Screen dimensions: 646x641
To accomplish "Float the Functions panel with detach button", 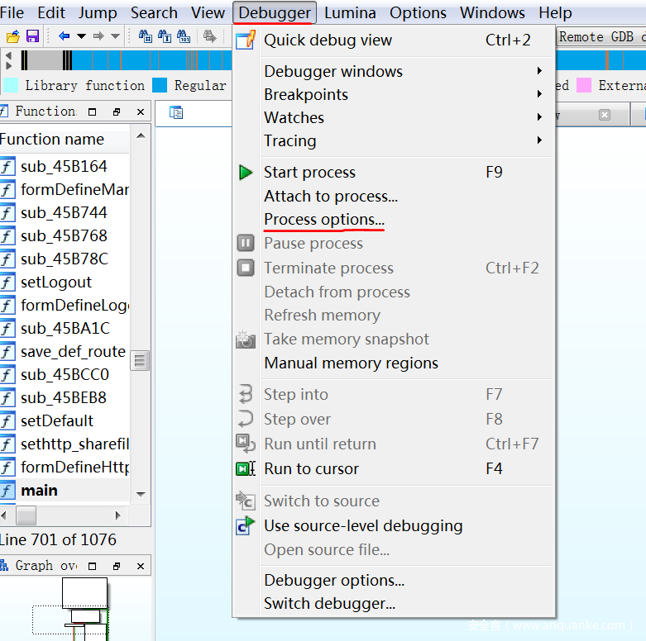I will point(117,112).
